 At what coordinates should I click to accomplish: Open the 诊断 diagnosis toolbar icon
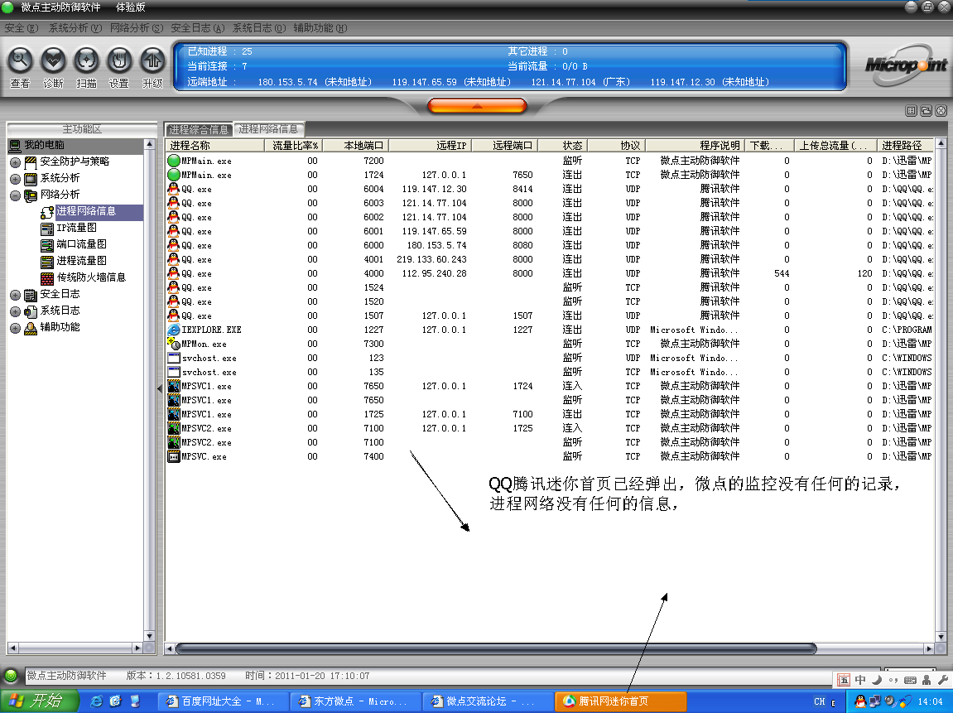click(x=53, y=60)
